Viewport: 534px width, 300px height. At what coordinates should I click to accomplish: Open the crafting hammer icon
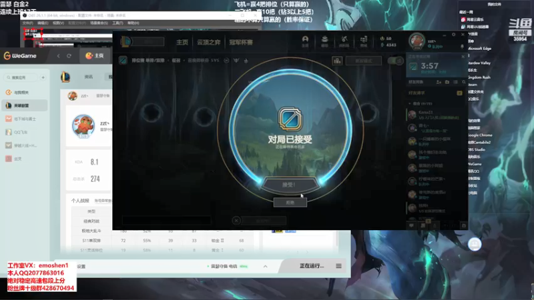tap(344, 41)
